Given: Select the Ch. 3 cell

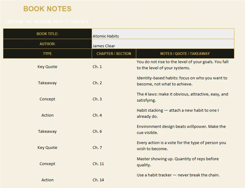Looking at the screenshot, I should tap(114, 99).
